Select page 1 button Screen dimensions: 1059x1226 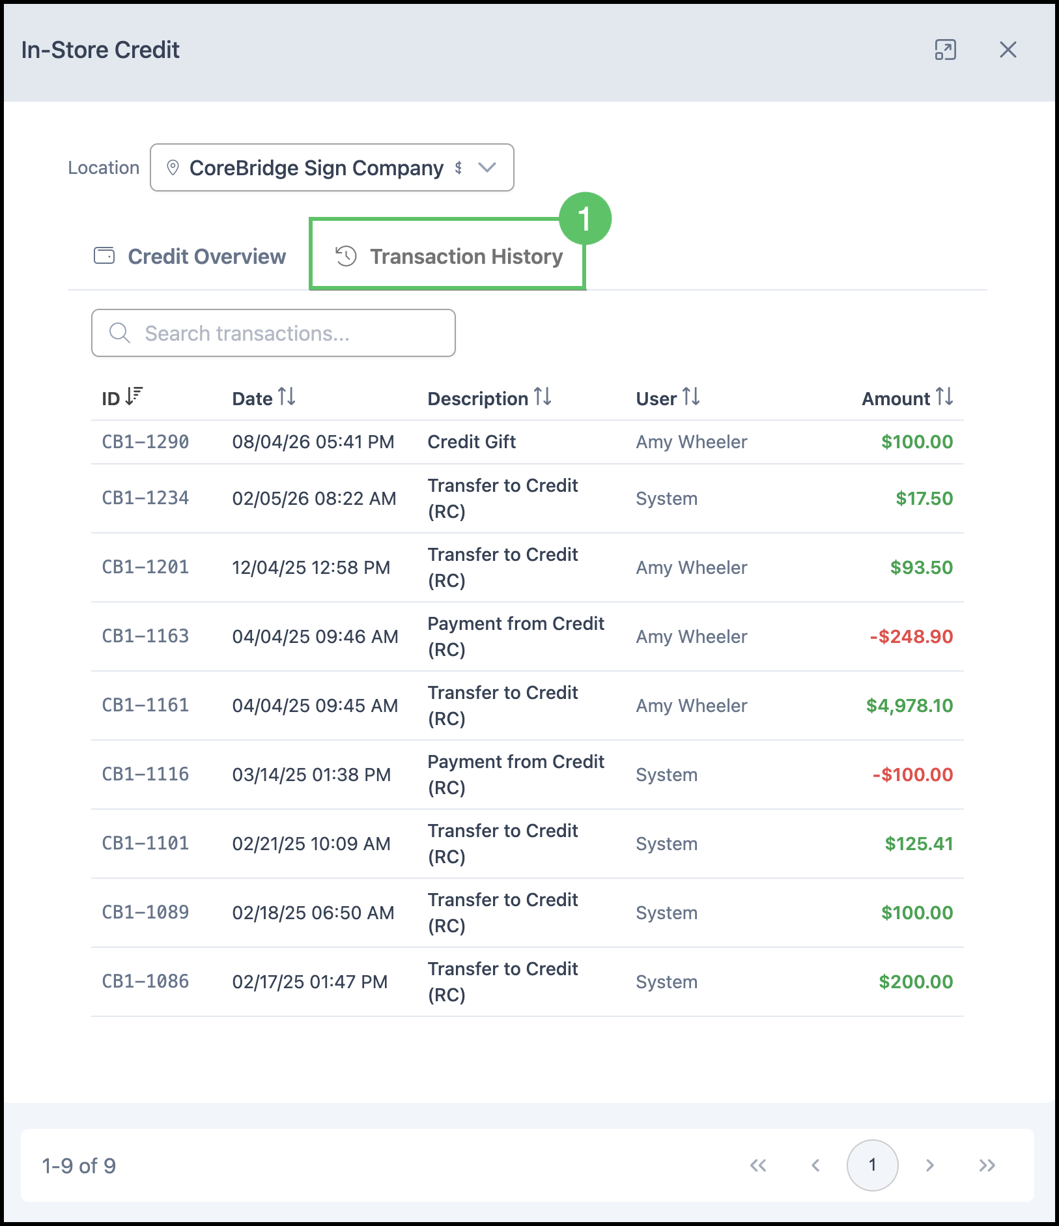tap(873, 1165)
